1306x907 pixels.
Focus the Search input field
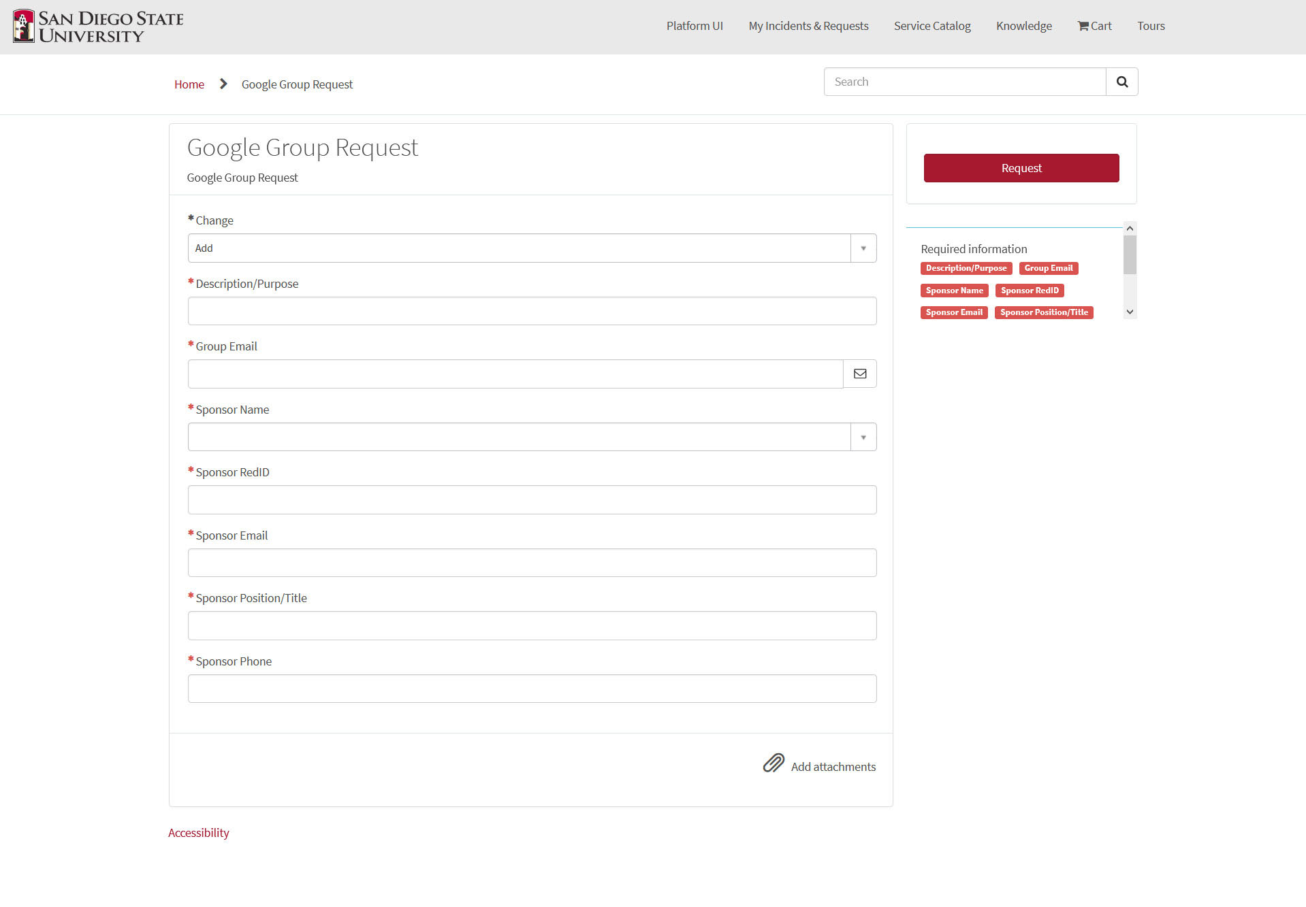(965, 82)
